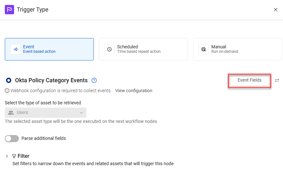This screenshot has height=169, width=283.
Task: Click the Manual run cursor icon
Action: [204, 49]
